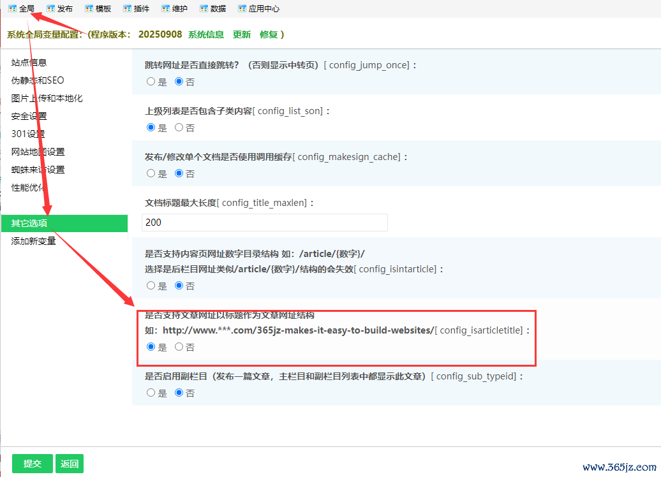Open 网站地图设置 in the sidebar
This screenshot has height=477, width=661.
click(38, 152)
